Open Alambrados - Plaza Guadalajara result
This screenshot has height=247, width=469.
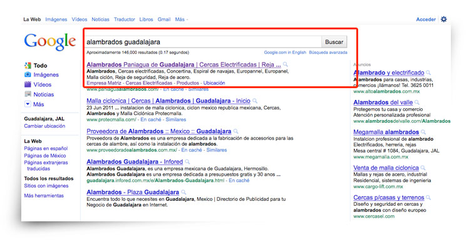tap(133, 193)
